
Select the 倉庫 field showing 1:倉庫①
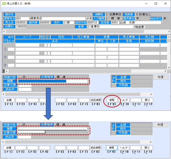[111, 27]
